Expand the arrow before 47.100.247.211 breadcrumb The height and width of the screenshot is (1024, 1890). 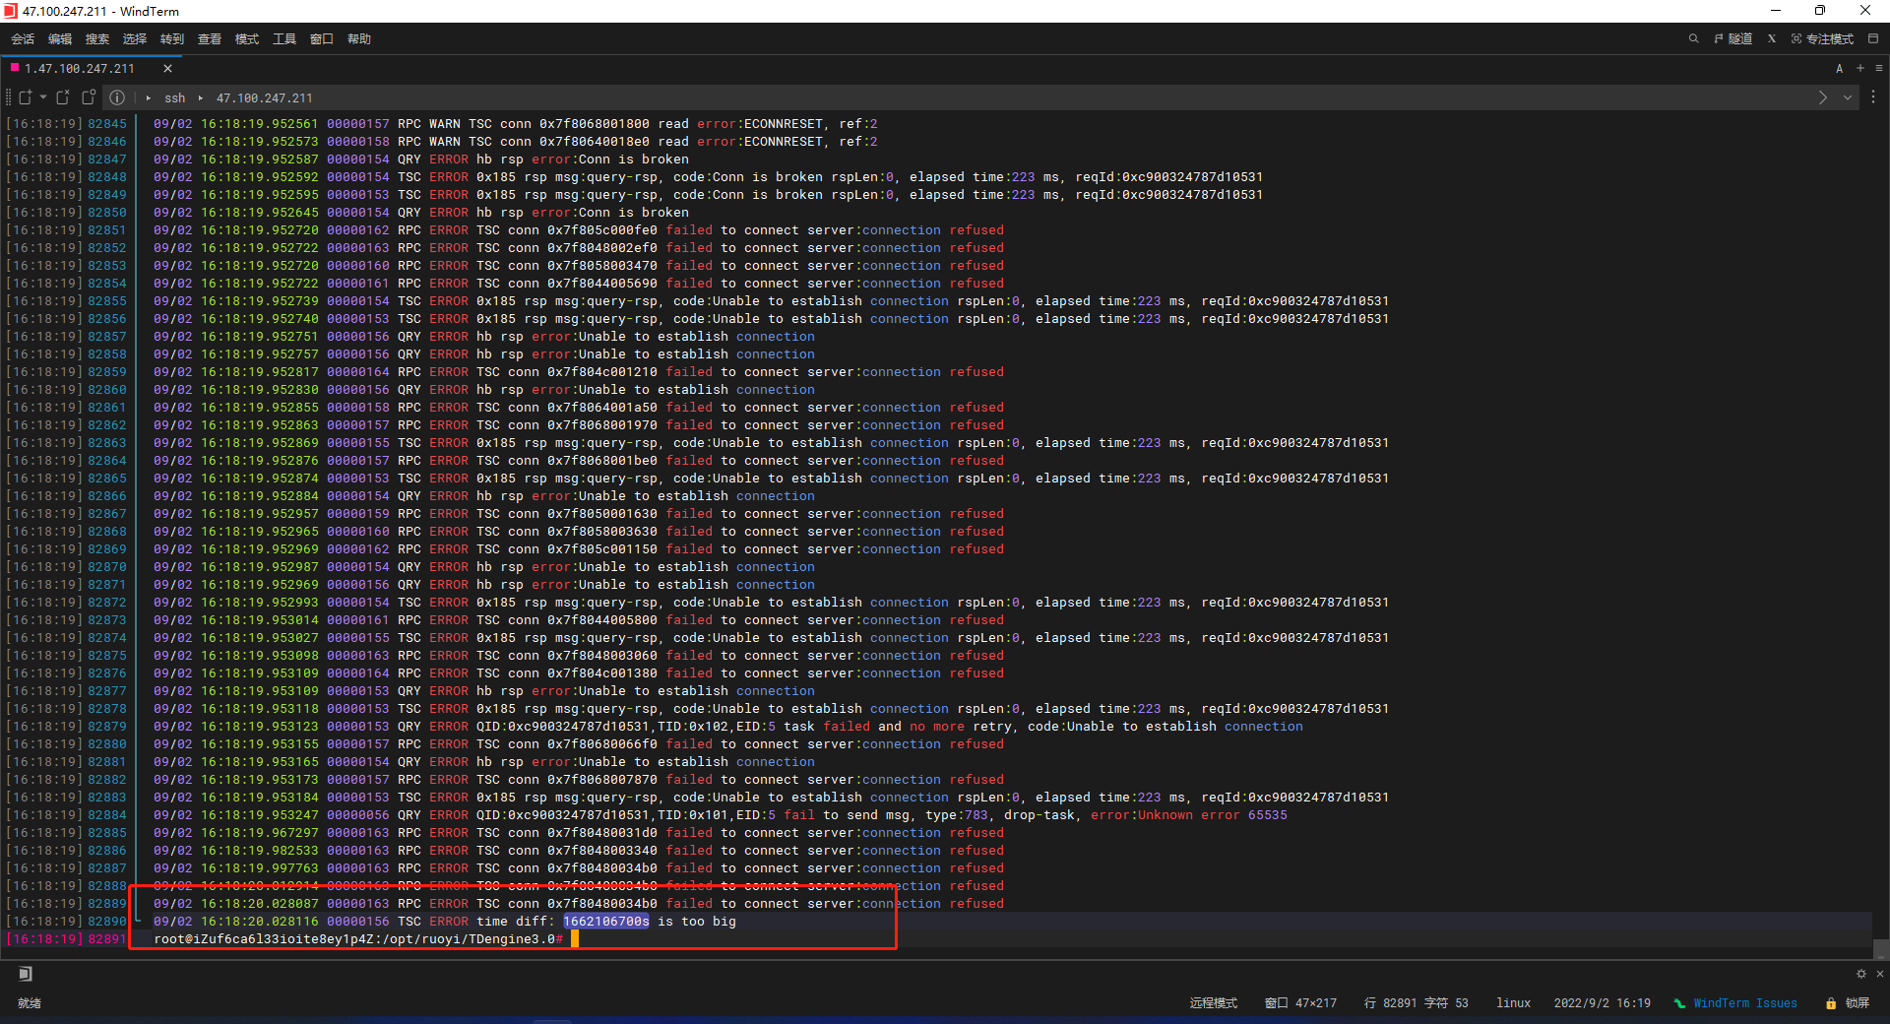(201, 98)
